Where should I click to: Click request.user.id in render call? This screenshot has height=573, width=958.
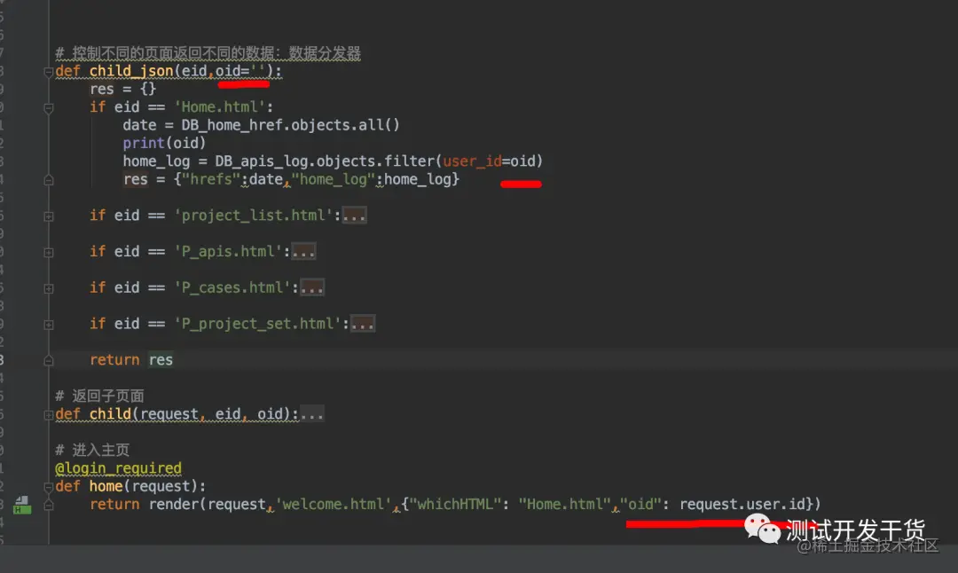coord(742,505)
